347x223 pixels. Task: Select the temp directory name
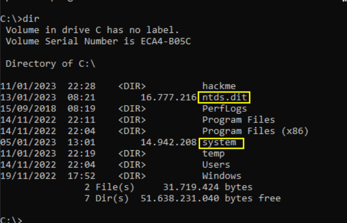213,154
